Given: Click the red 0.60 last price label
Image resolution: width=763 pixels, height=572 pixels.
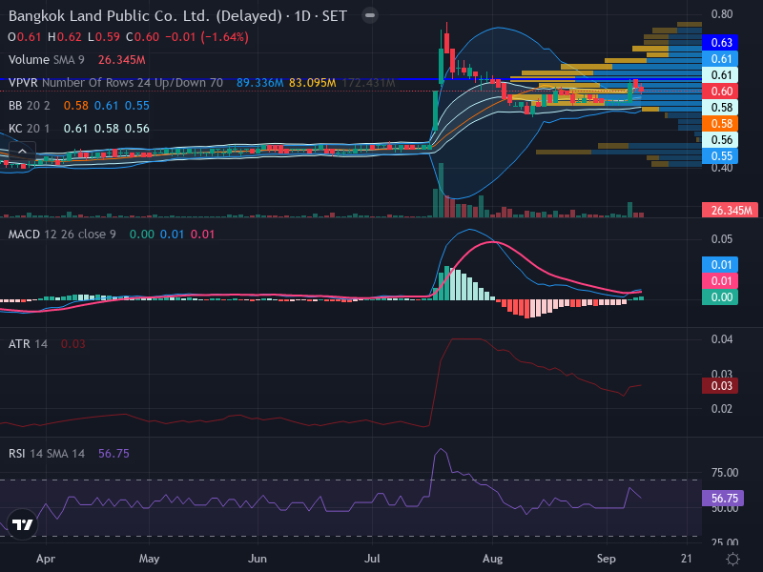Looking at the screenshot, I should click(x=720, y=91).
